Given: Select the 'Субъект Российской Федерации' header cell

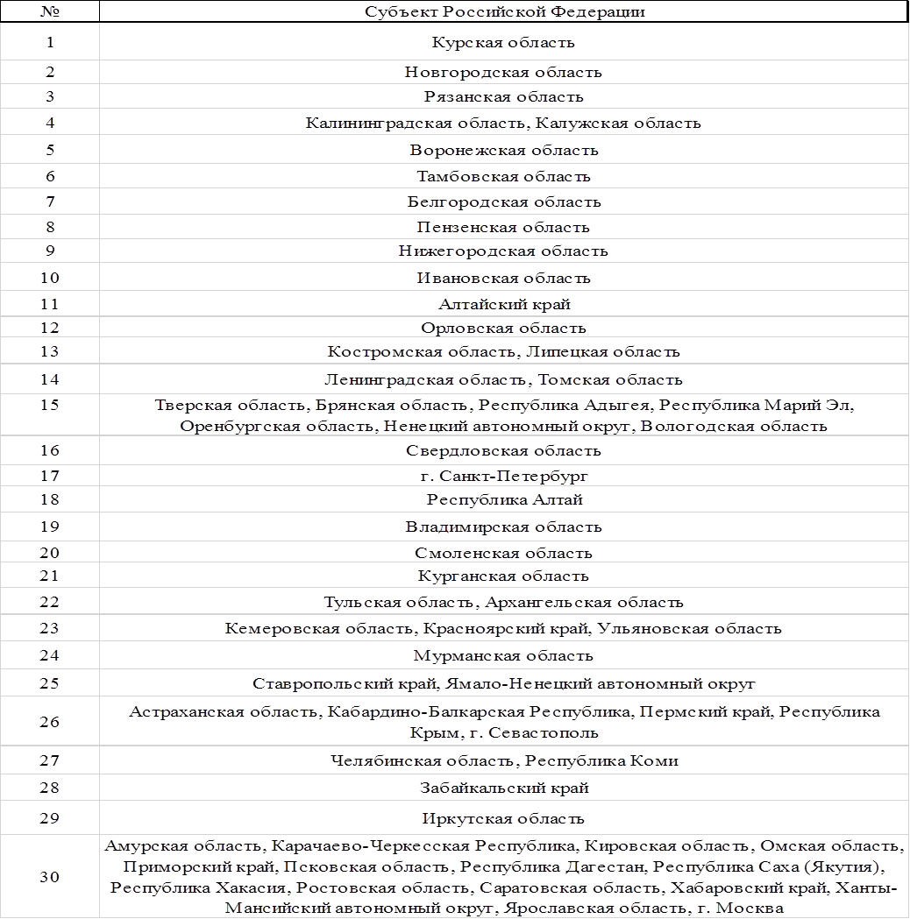Looking at the screenshot, I should [x=504, y=11].
